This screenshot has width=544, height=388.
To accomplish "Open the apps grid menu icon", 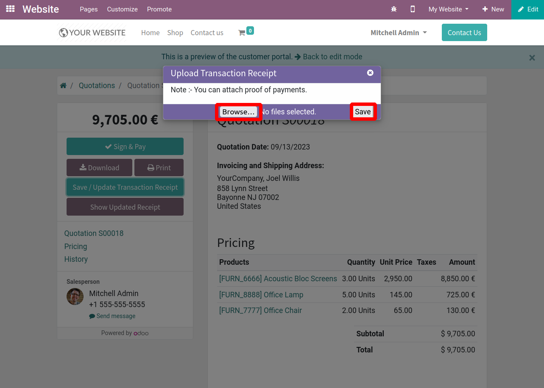I will 10,9.
